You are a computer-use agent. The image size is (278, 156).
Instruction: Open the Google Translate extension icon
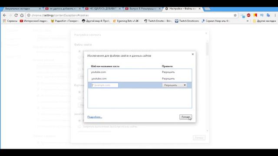pyautogui.click(x=268, y=15)
